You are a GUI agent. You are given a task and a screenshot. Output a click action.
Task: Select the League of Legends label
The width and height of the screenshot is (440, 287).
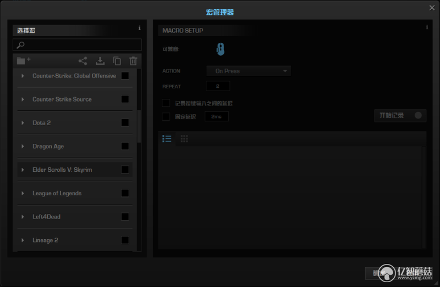[57, 194]
